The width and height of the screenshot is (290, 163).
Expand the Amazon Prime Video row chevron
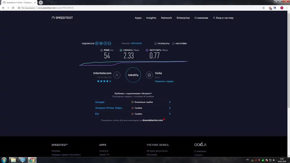coord(170,108)
